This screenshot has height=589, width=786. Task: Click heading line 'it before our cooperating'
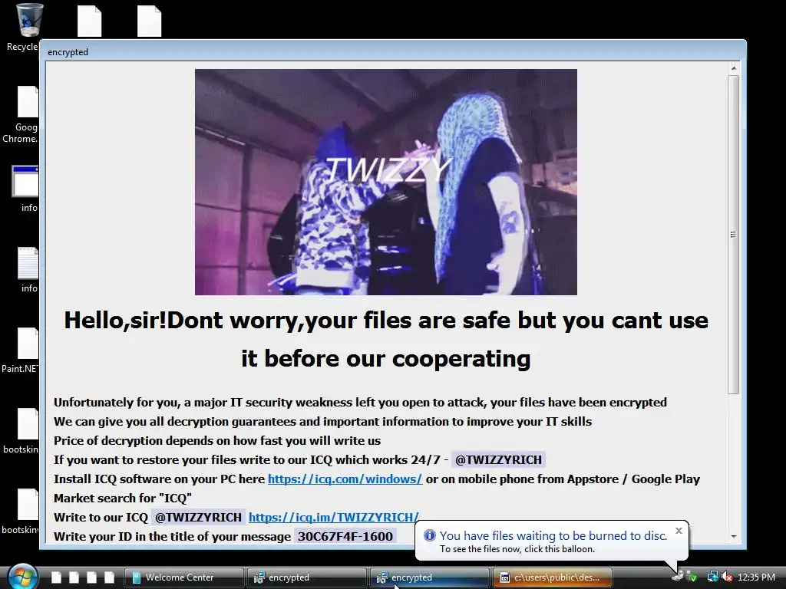point(386,359)
